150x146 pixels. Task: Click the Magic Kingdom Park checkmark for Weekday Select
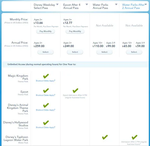click(x=46, y=76)
